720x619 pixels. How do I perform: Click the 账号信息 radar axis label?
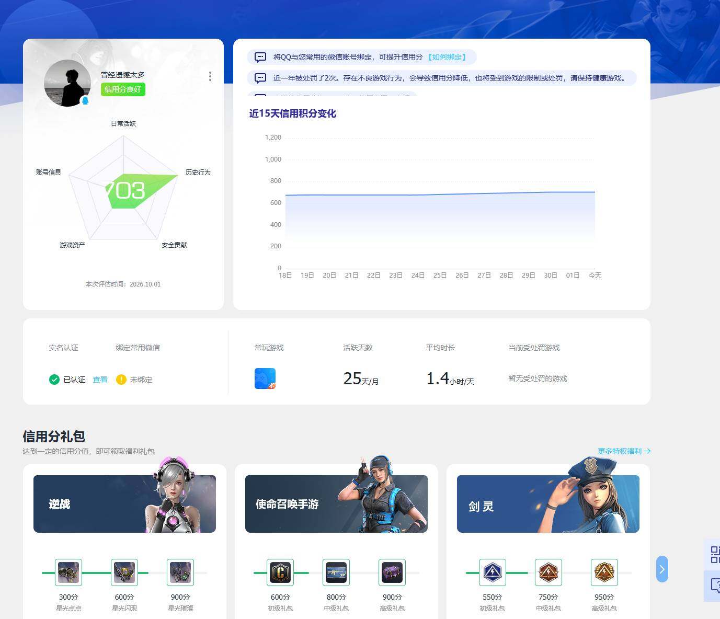49,172
